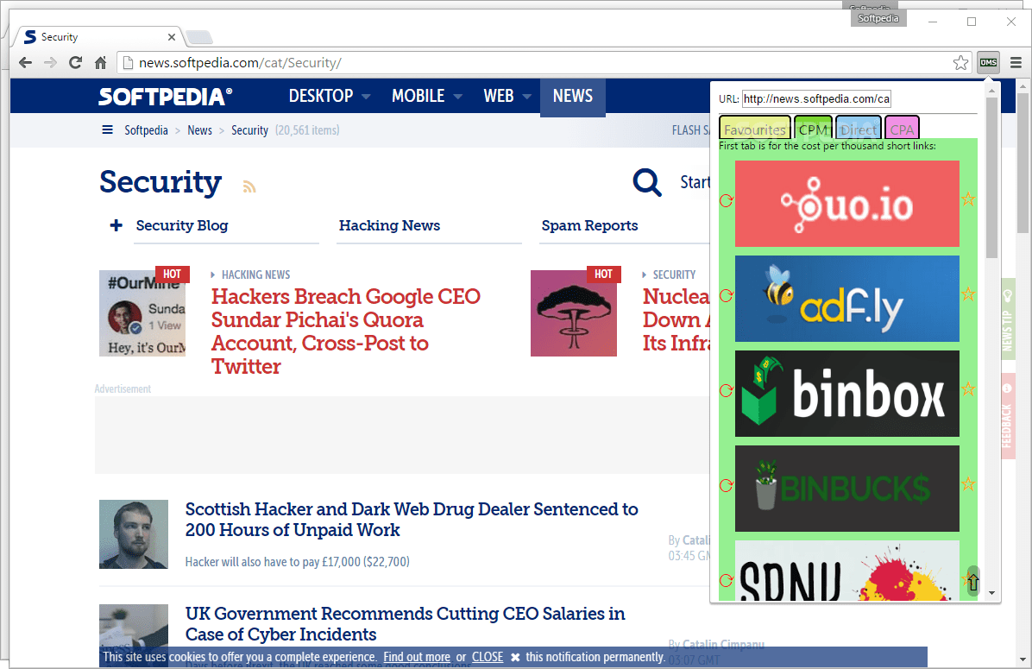Click the HACKING NEWS category label
This screenshot has width=1032, height=669.
click(255, 275)
